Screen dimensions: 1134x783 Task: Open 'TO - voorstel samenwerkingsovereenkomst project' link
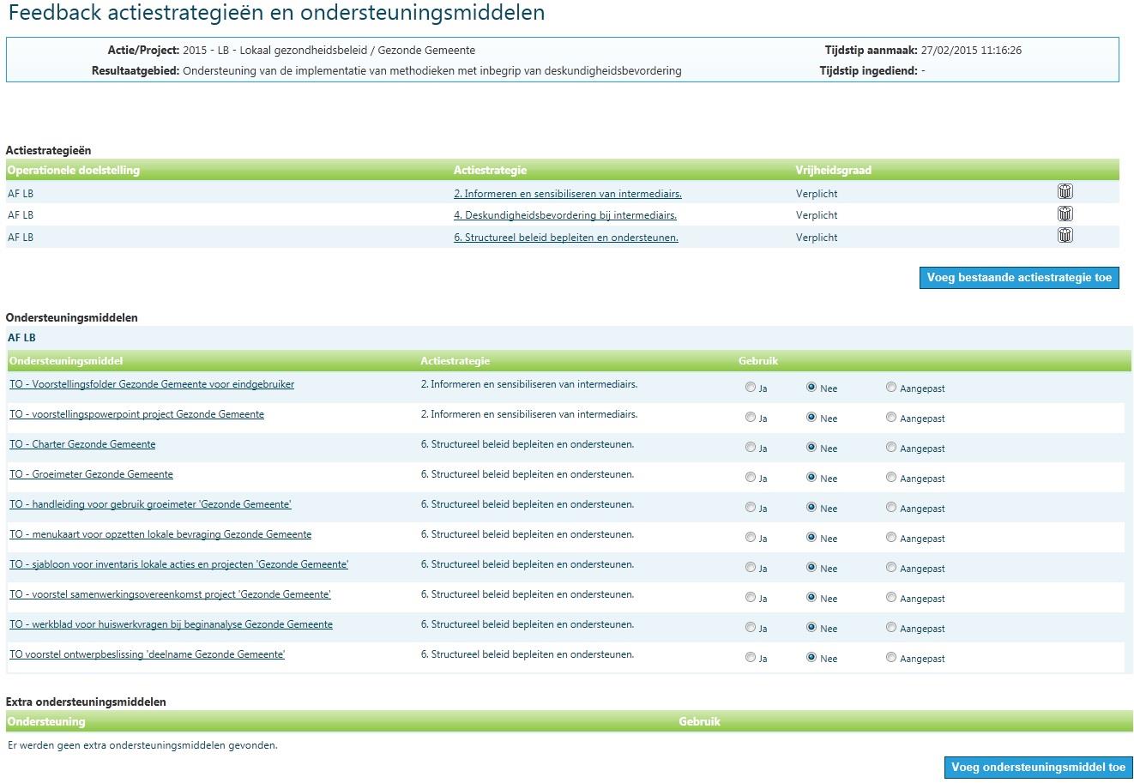point(170,594)
